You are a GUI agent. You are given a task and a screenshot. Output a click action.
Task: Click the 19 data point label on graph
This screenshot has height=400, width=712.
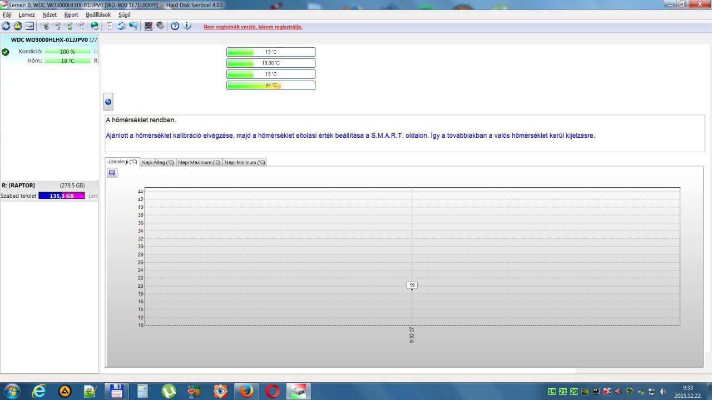pos(412,285)
